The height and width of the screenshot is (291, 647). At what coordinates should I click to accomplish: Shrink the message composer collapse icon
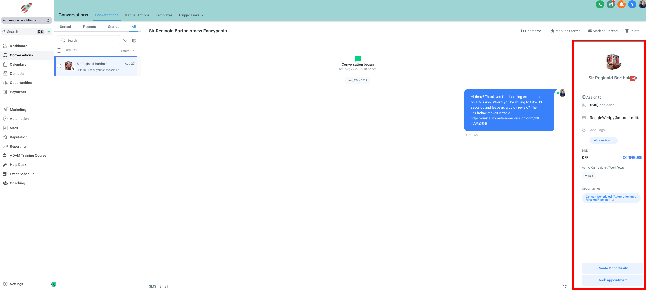(x=565, y=286)
